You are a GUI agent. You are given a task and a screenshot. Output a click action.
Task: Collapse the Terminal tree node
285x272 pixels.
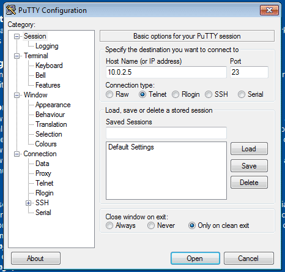click(x=17, y=56)
